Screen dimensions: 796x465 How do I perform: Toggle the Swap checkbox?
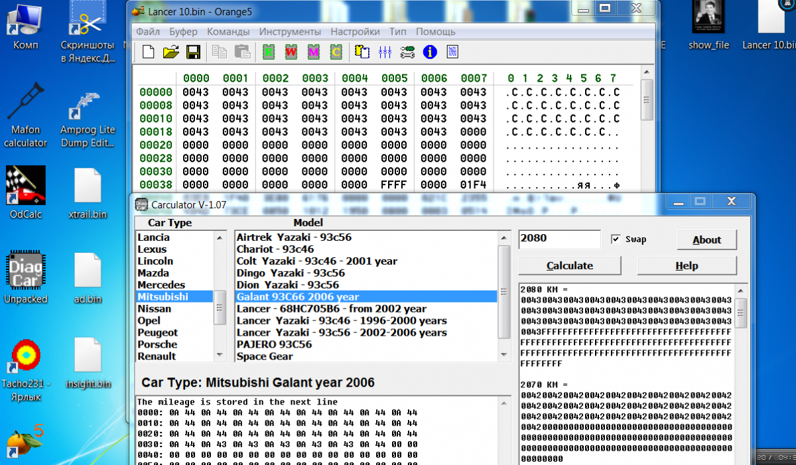click(x=616, y=239)
